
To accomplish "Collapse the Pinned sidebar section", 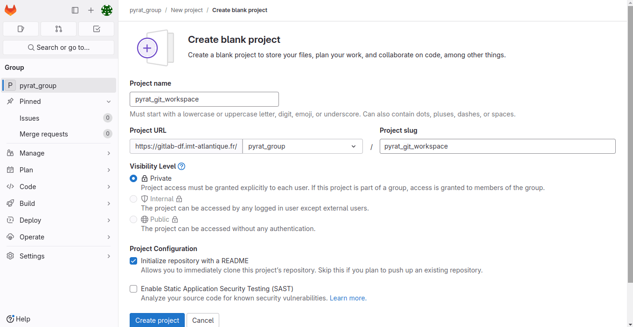I will [x=58, y=102].
